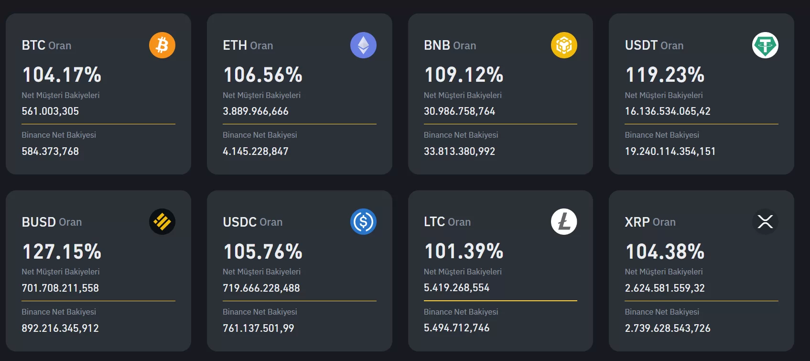The height and width of the screenshot is (361, 810).
Task: Click the blue USDC coin icon
Action: 363,222
